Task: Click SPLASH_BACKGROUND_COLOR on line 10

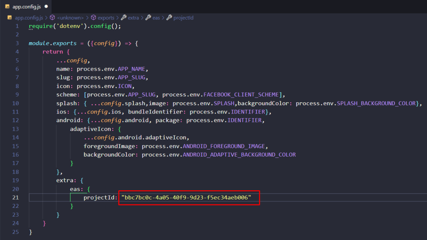Action: coord(377,104)
